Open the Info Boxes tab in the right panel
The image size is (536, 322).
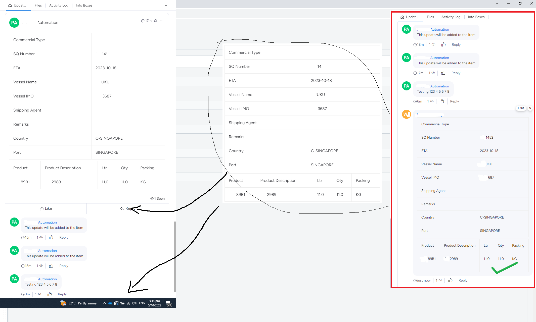tap(476, 17)
